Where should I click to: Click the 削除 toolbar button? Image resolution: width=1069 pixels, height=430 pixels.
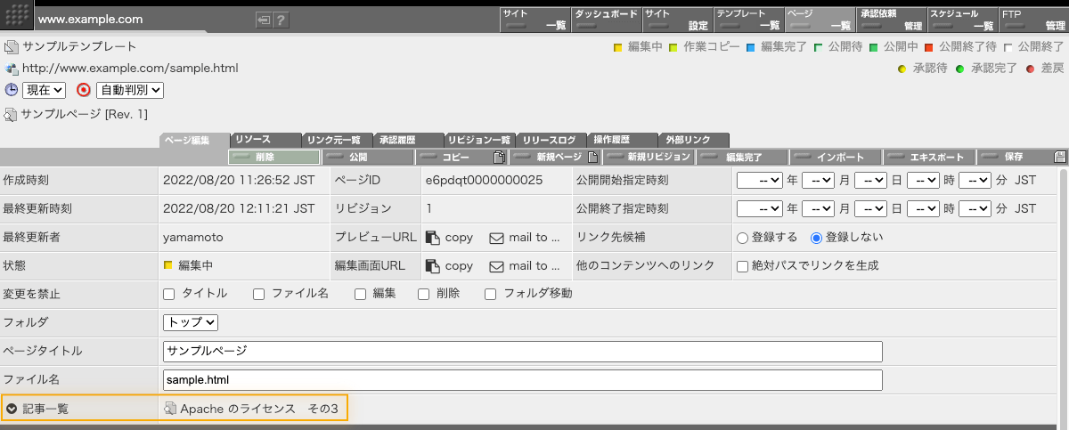click(274, 157)
